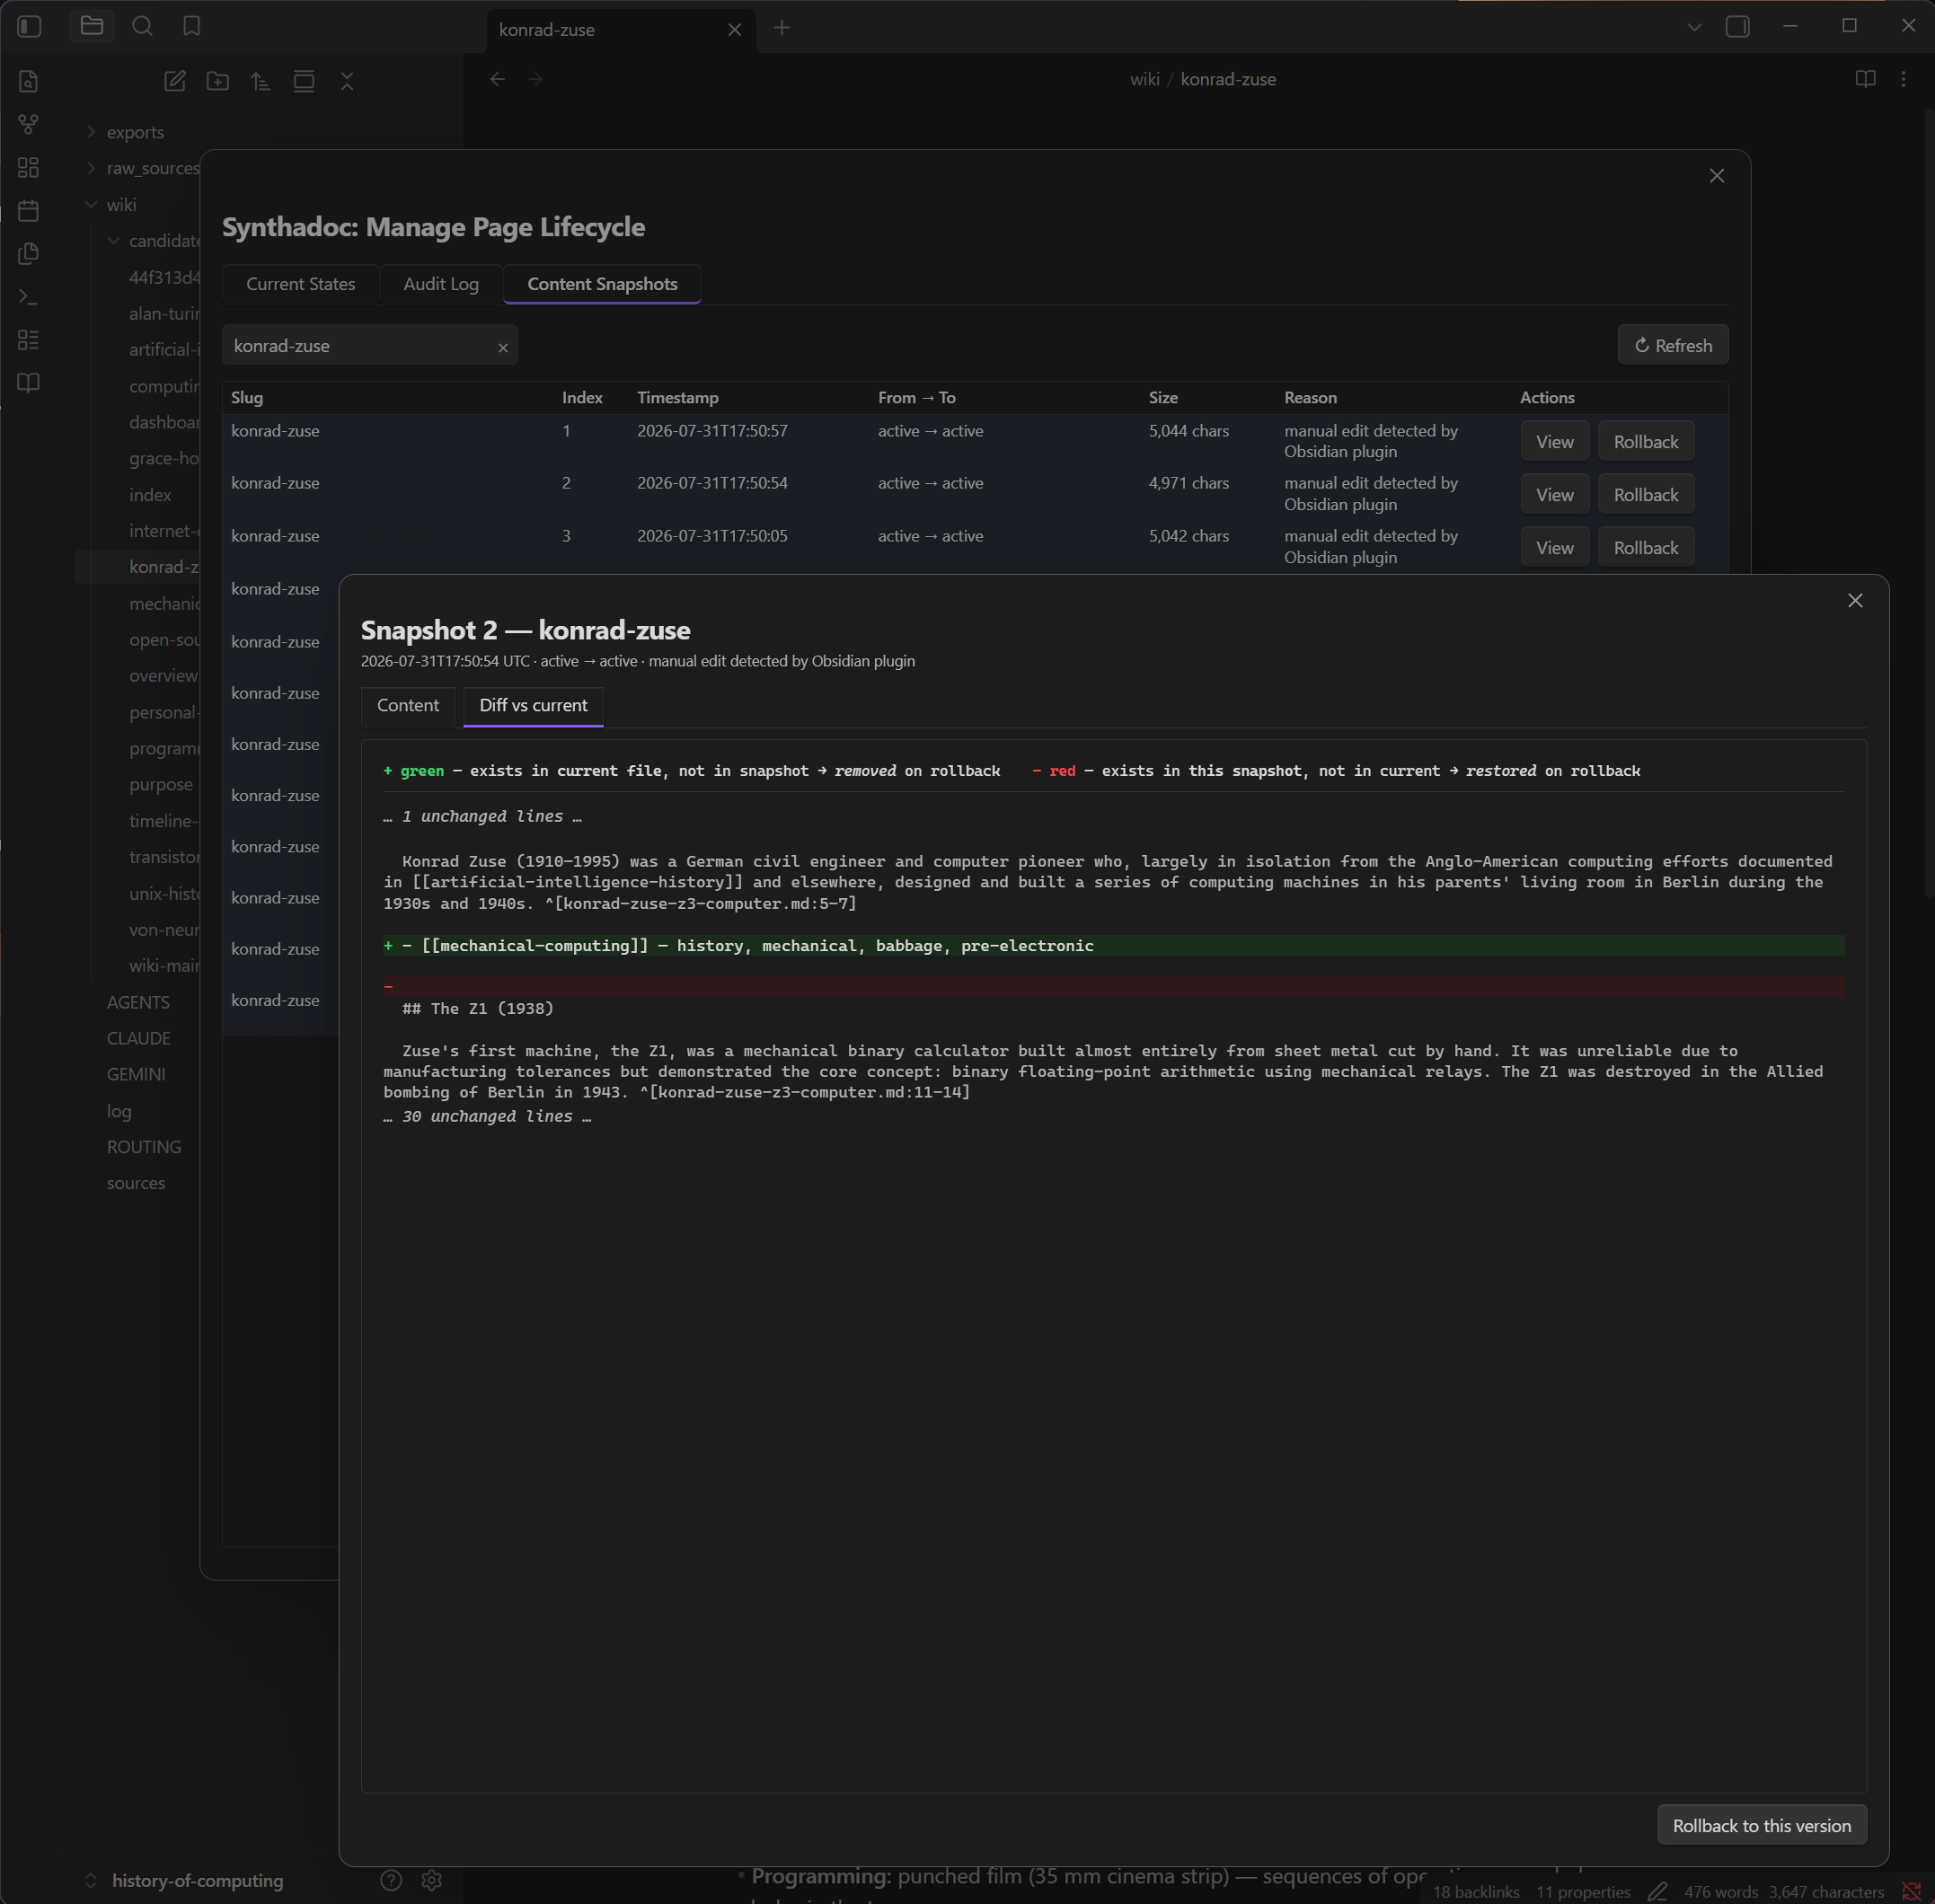Click auto-reveal current file icon

[x=304, y=81]
